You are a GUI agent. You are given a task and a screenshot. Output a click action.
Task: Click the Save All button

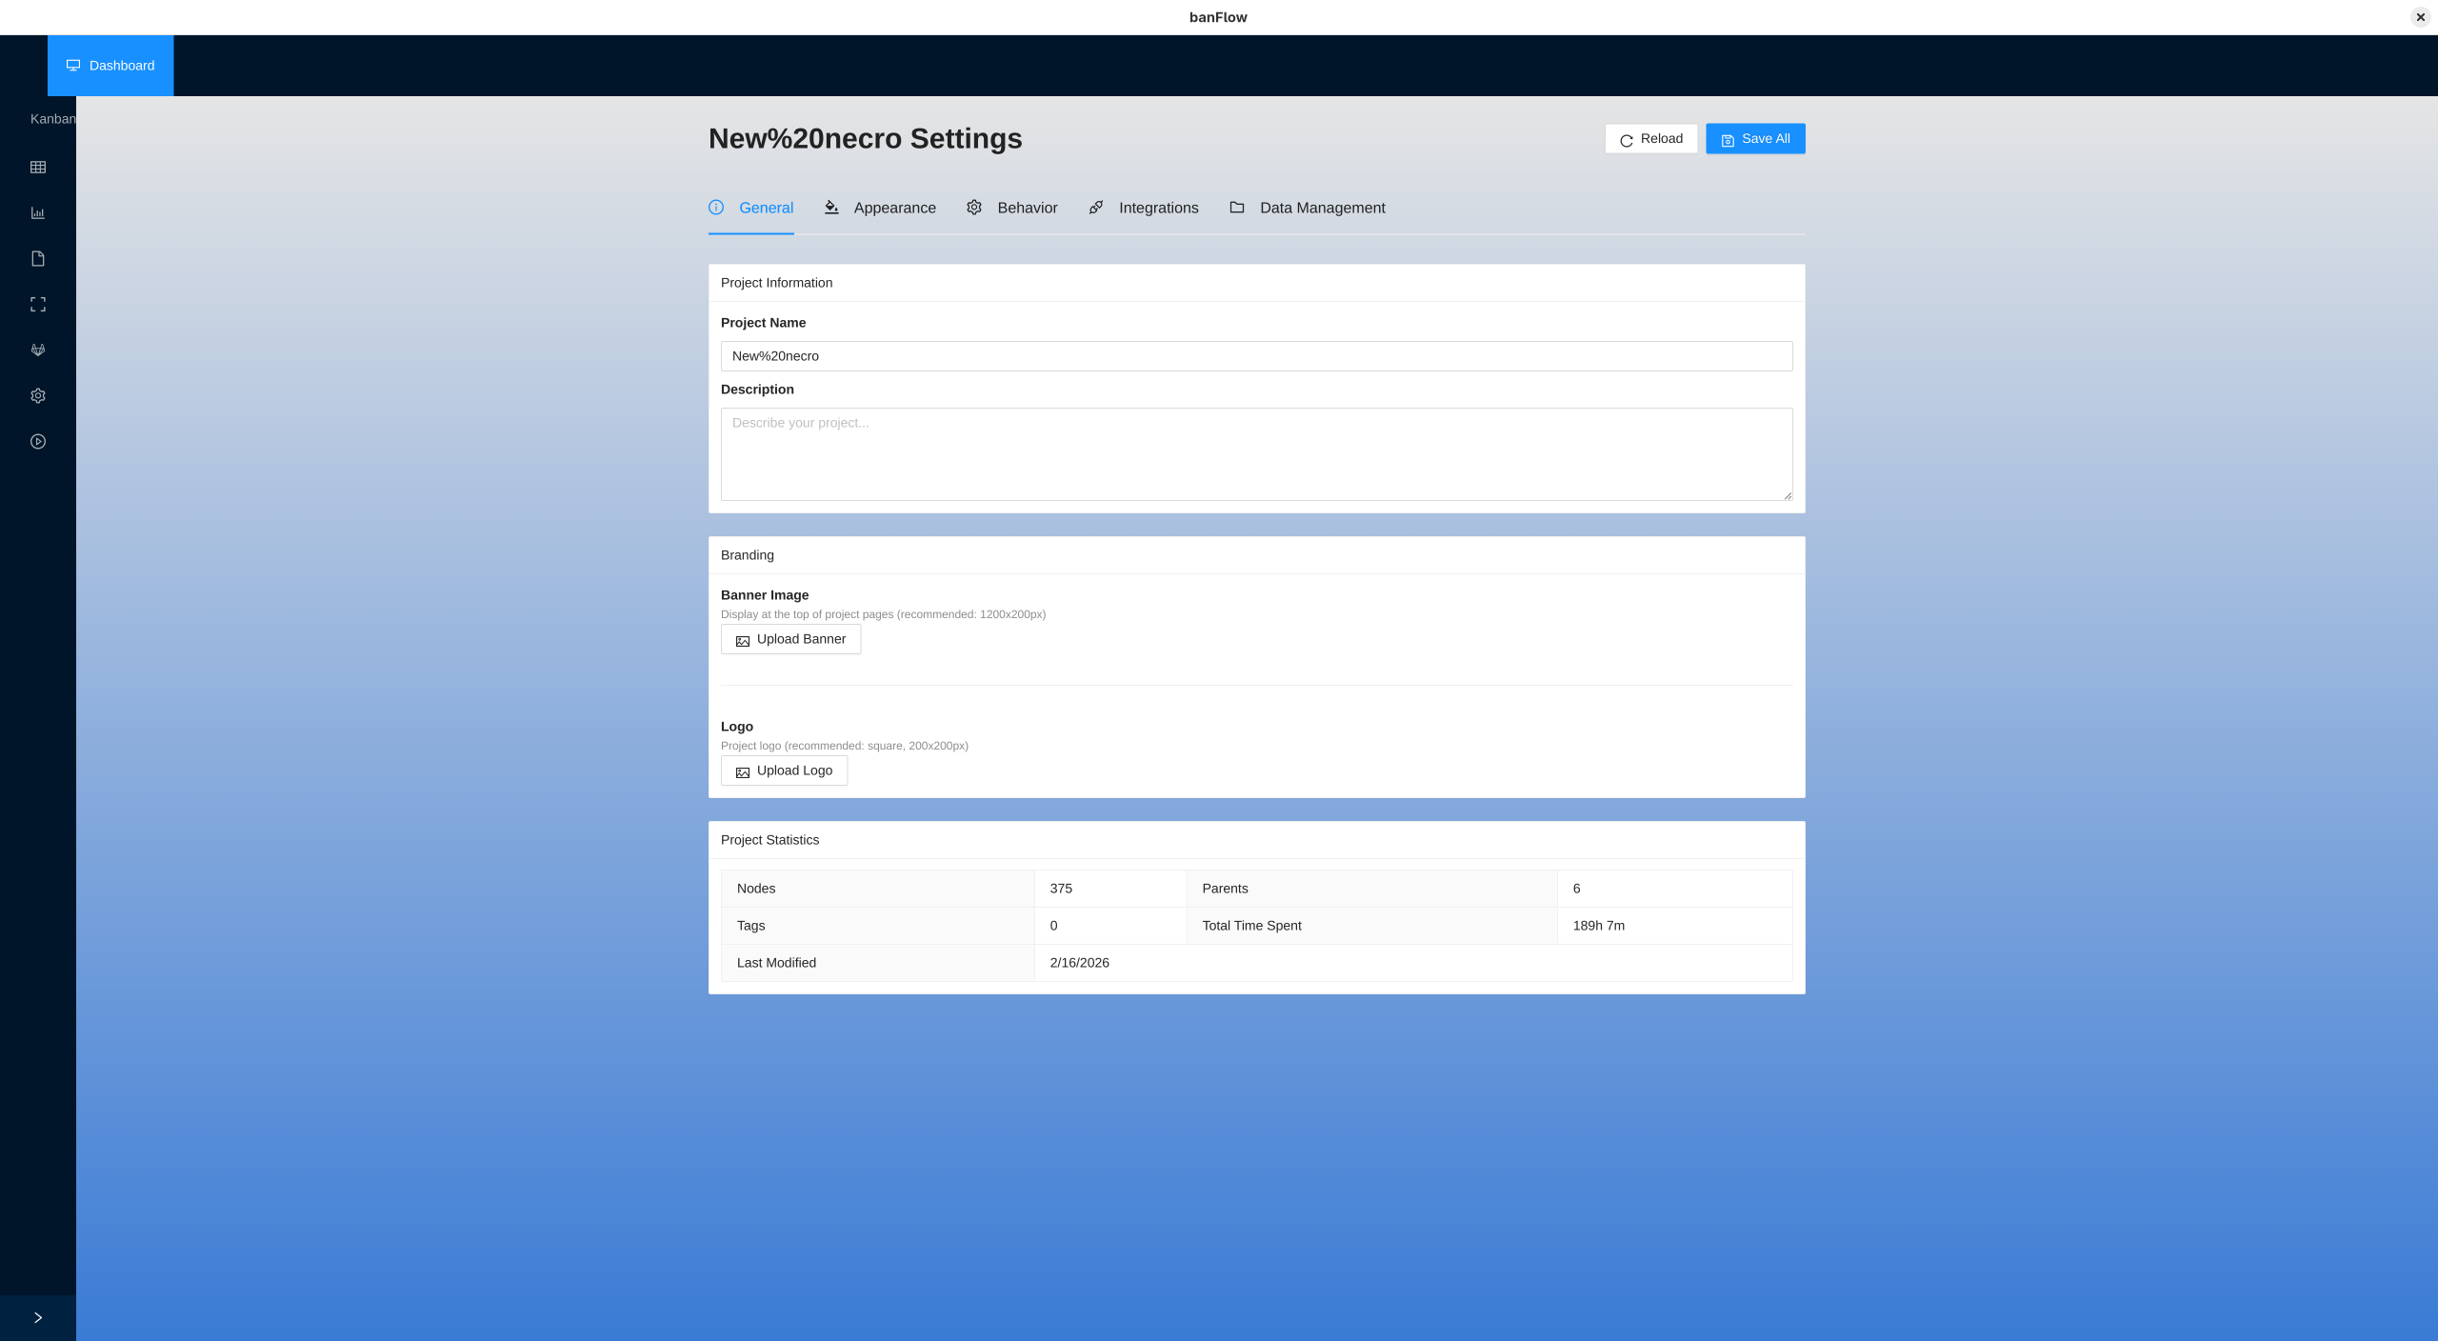point(1754,139)
